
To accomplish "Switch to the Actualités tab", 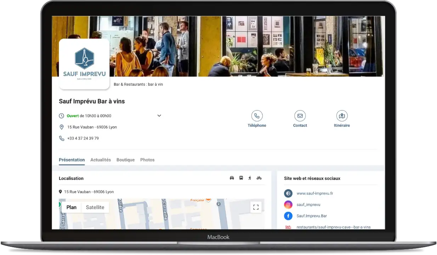I will point(101,160).
